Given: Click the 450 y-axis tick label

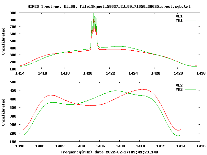Looking at the screenshot, I should coord(13,90).
